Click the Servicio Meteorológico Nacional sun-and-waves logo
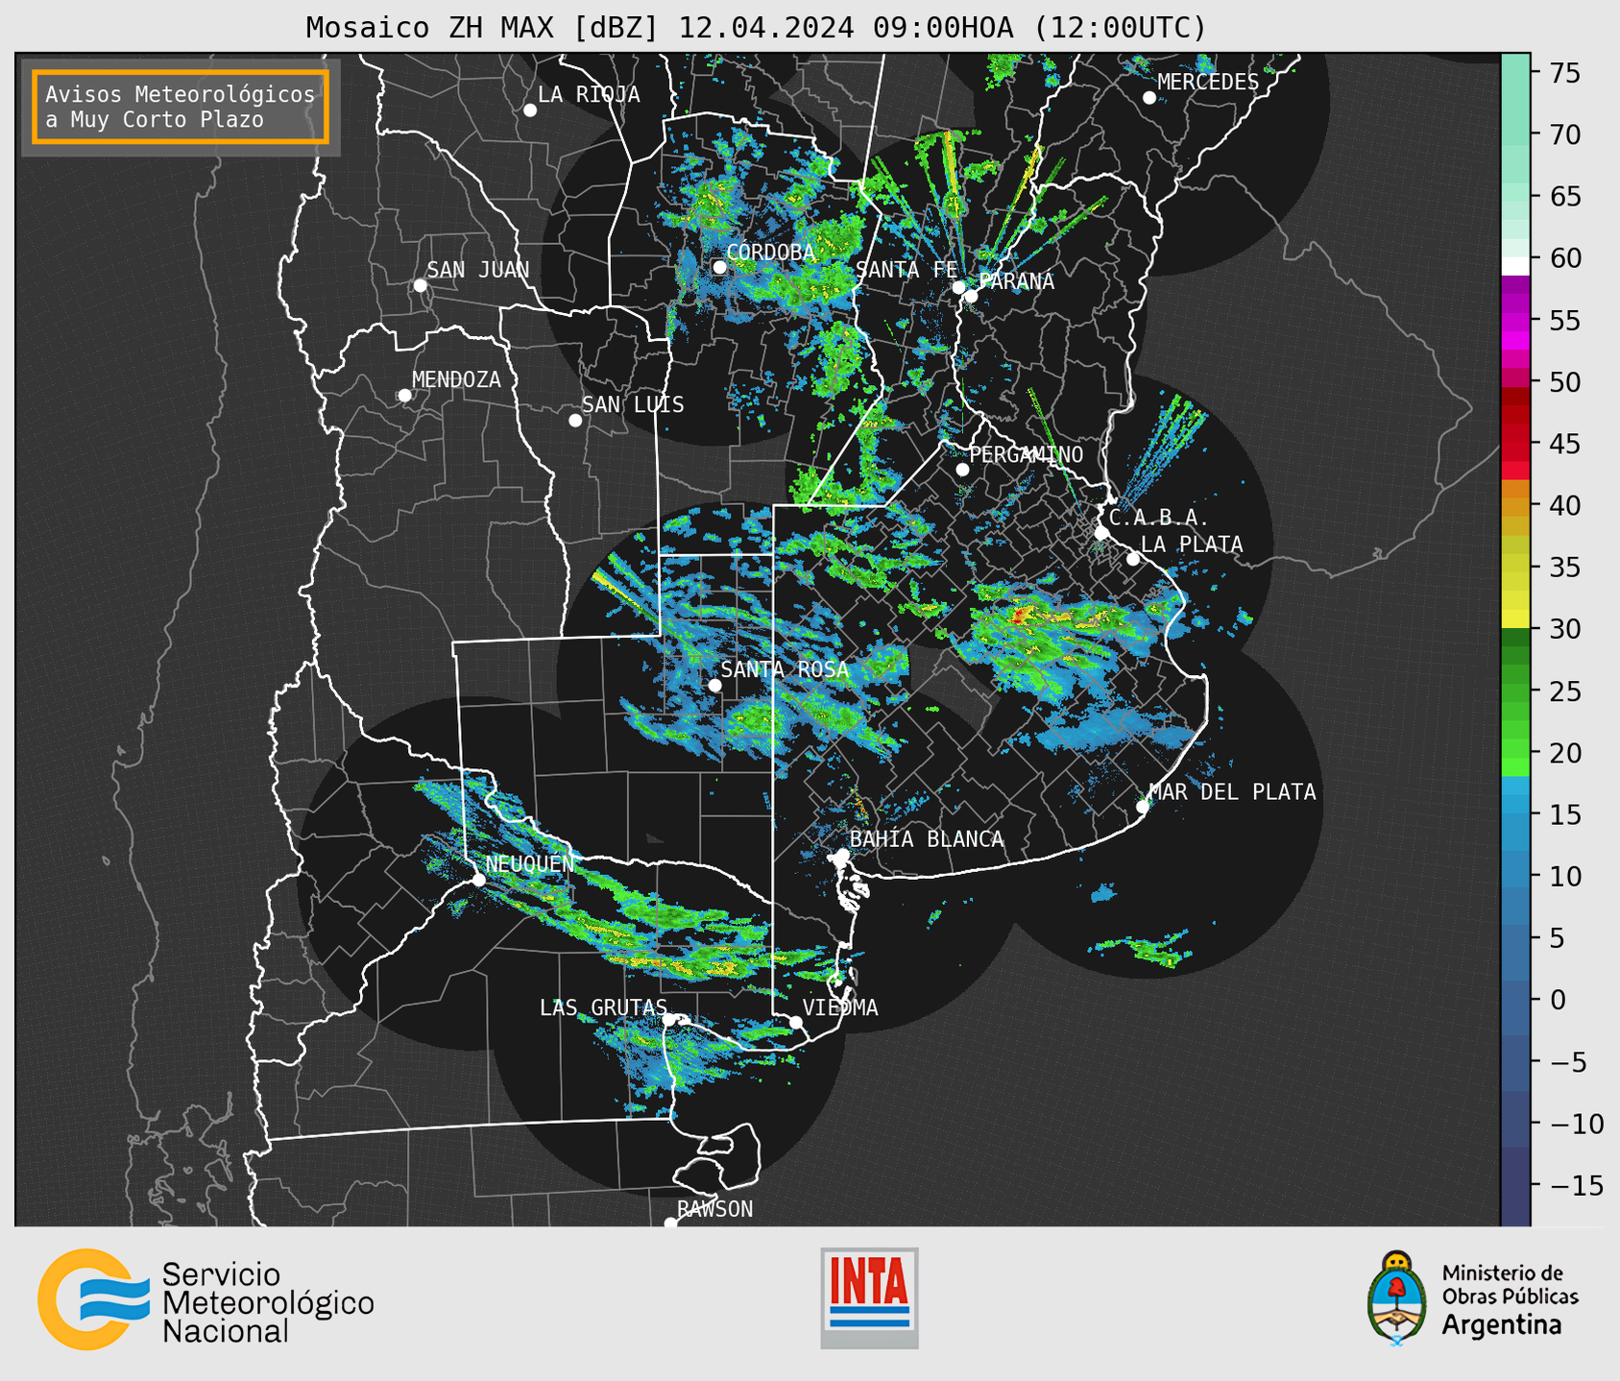 point(93,1299)
